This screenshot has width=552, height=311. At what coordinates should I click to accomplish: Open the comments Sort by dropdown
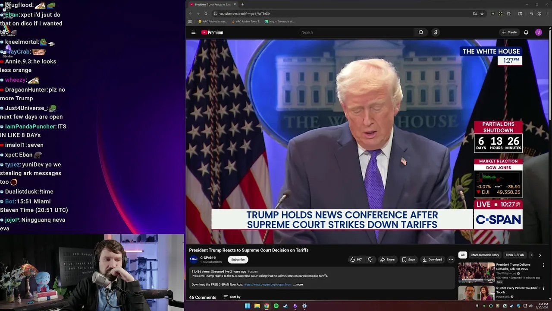point(232,297)
